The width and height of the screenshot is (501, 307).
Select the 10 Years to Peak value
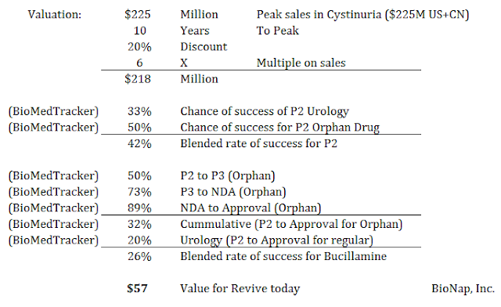pyautogui.click(x=139, y=31)
